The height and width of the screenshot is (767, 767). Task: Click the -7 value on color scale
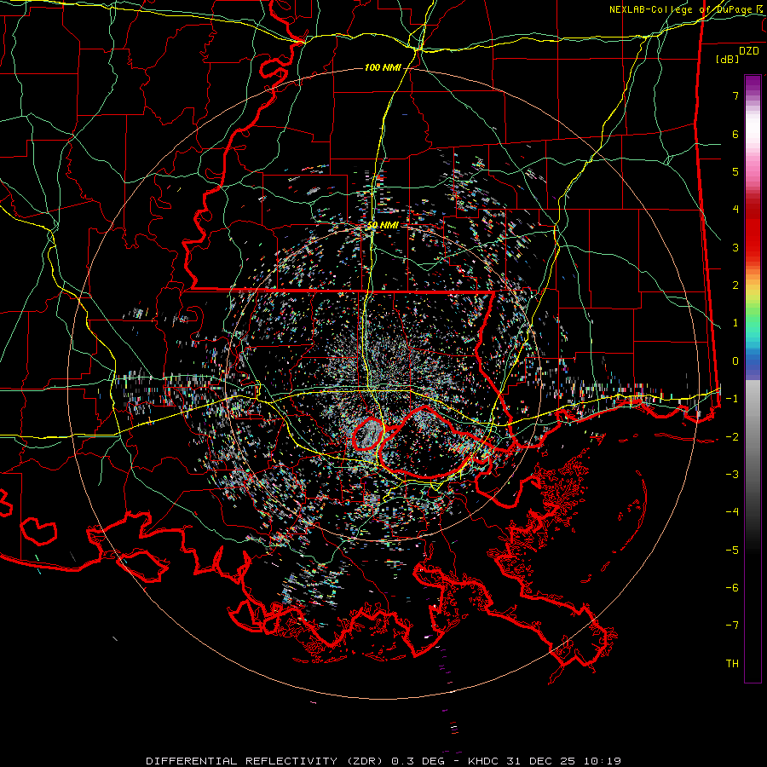(x=732, y=626)
